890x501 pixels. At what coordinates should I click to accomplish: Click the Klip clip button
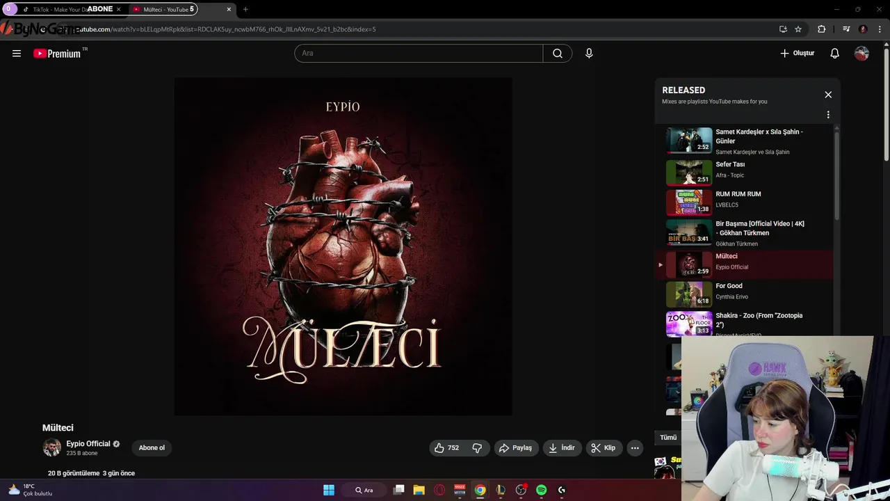[604, 448]
